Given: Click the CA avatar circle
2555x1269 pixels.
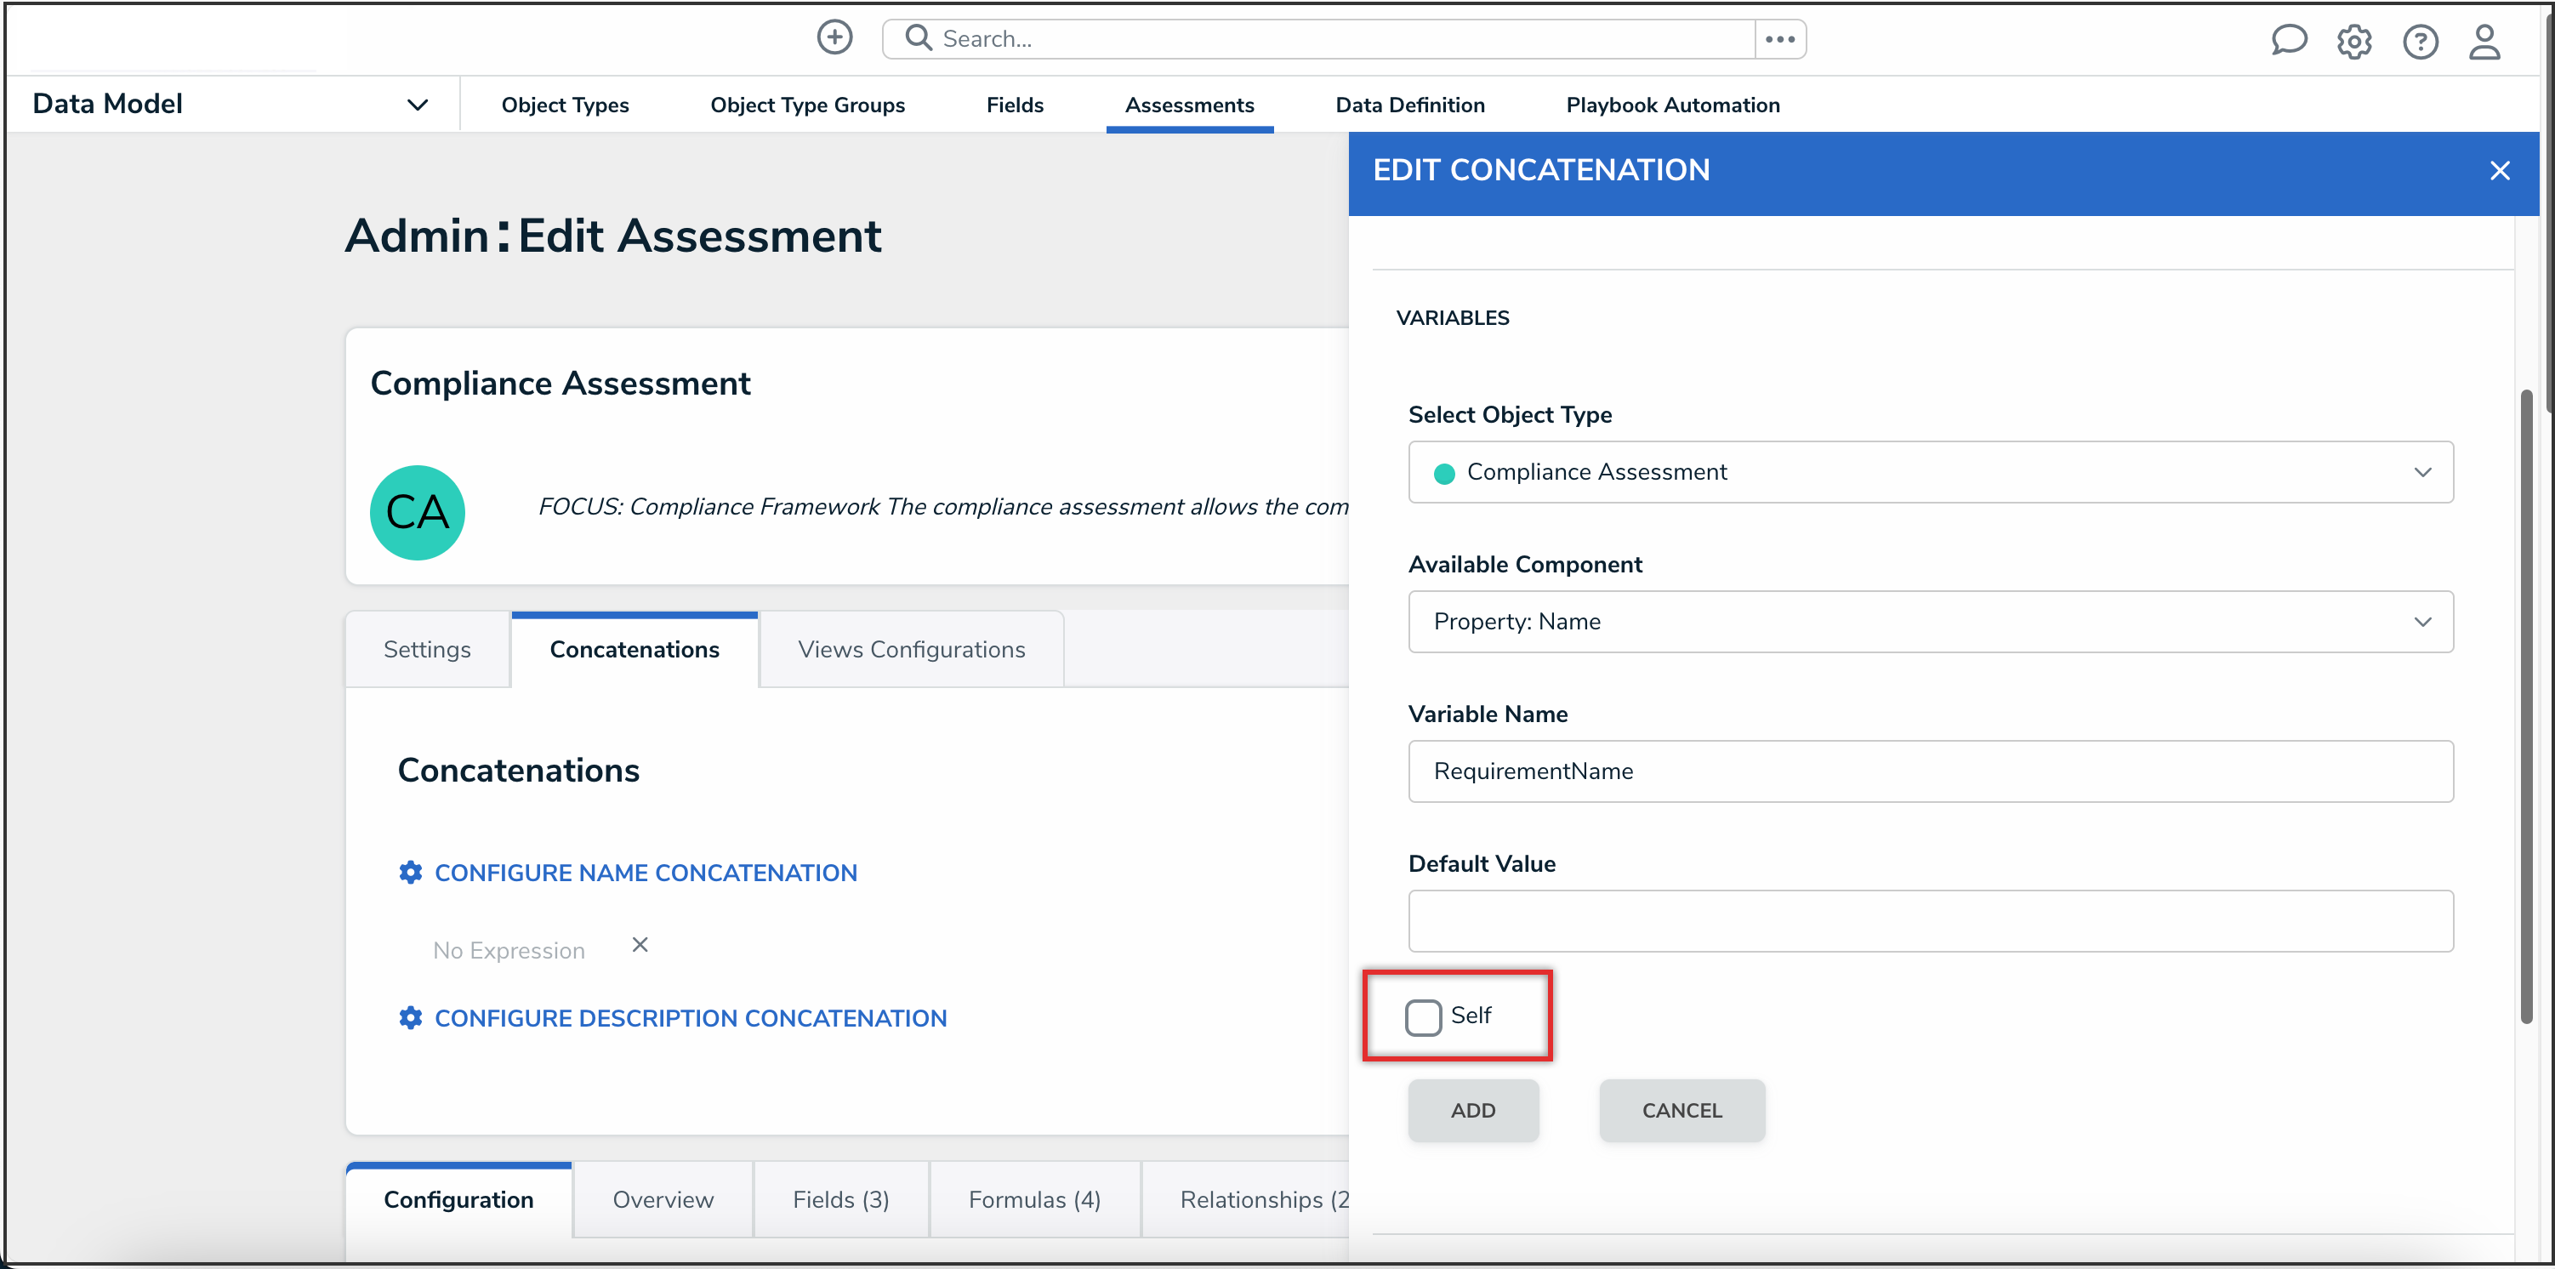Looking at the screenshot, I should (418, 512).
